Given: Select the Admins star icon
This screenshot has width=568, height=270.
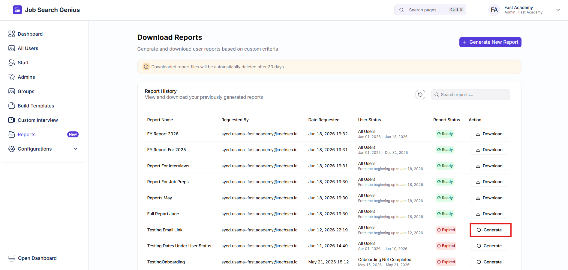Looking at the screenshot, I should tap(12, 77).
